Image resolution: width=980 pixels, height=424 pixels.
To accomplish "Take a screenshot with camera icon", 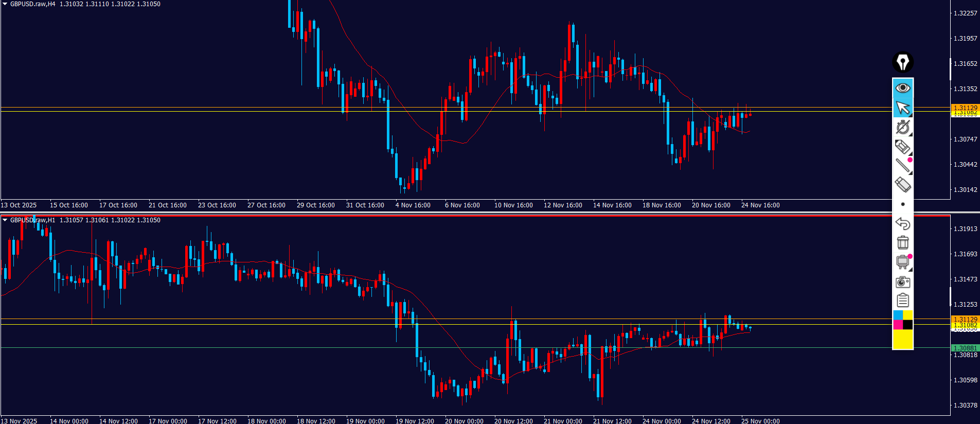I will 902,281.
